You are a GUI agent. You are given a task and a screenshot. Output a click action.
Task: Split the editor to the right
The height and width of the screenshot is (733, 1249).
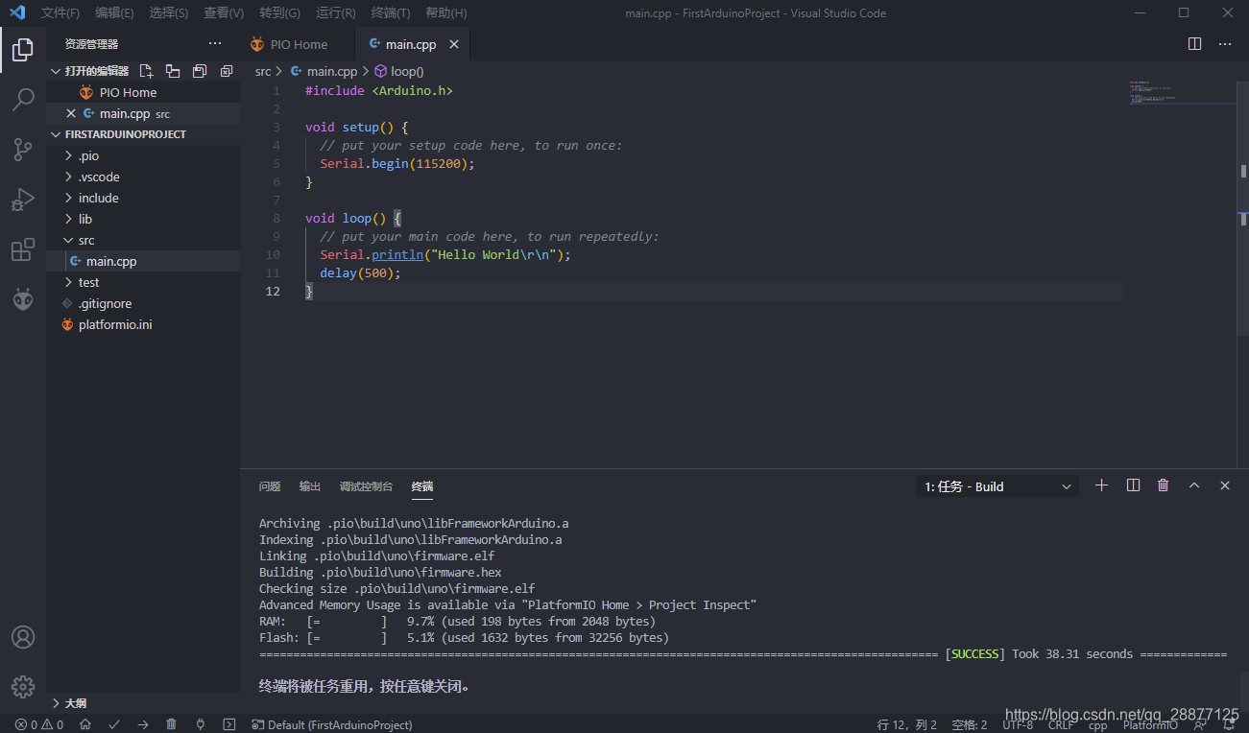click(x=1195, y=44)
